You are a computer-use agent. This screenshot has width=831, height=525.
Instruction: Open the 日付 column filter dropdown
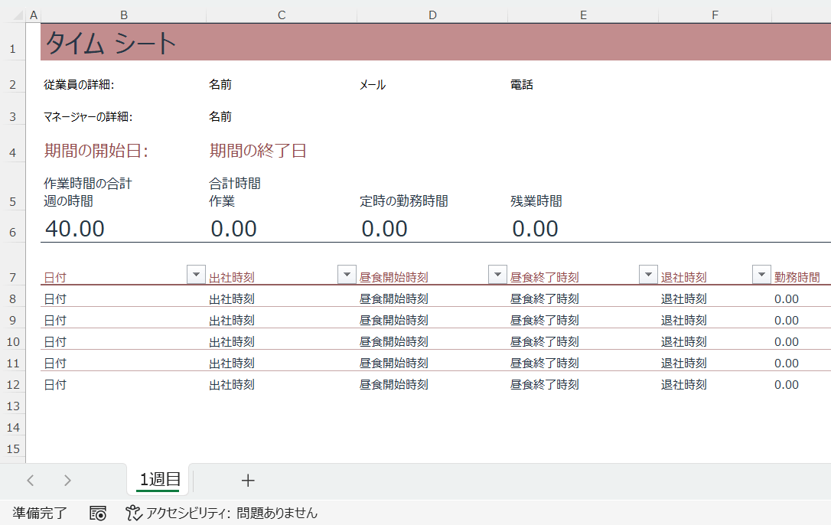196,276
